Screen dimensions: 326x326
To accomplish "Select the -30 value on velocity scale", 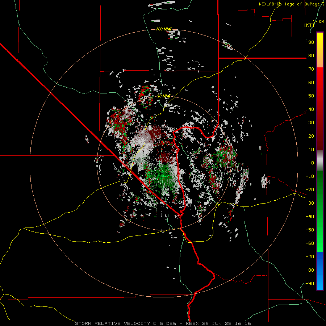I will click(x=310, y=203).
